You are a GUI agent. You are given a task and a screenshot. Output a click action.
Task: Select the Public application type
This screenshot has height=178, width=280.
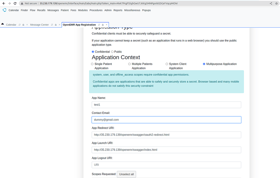(112, 52)
